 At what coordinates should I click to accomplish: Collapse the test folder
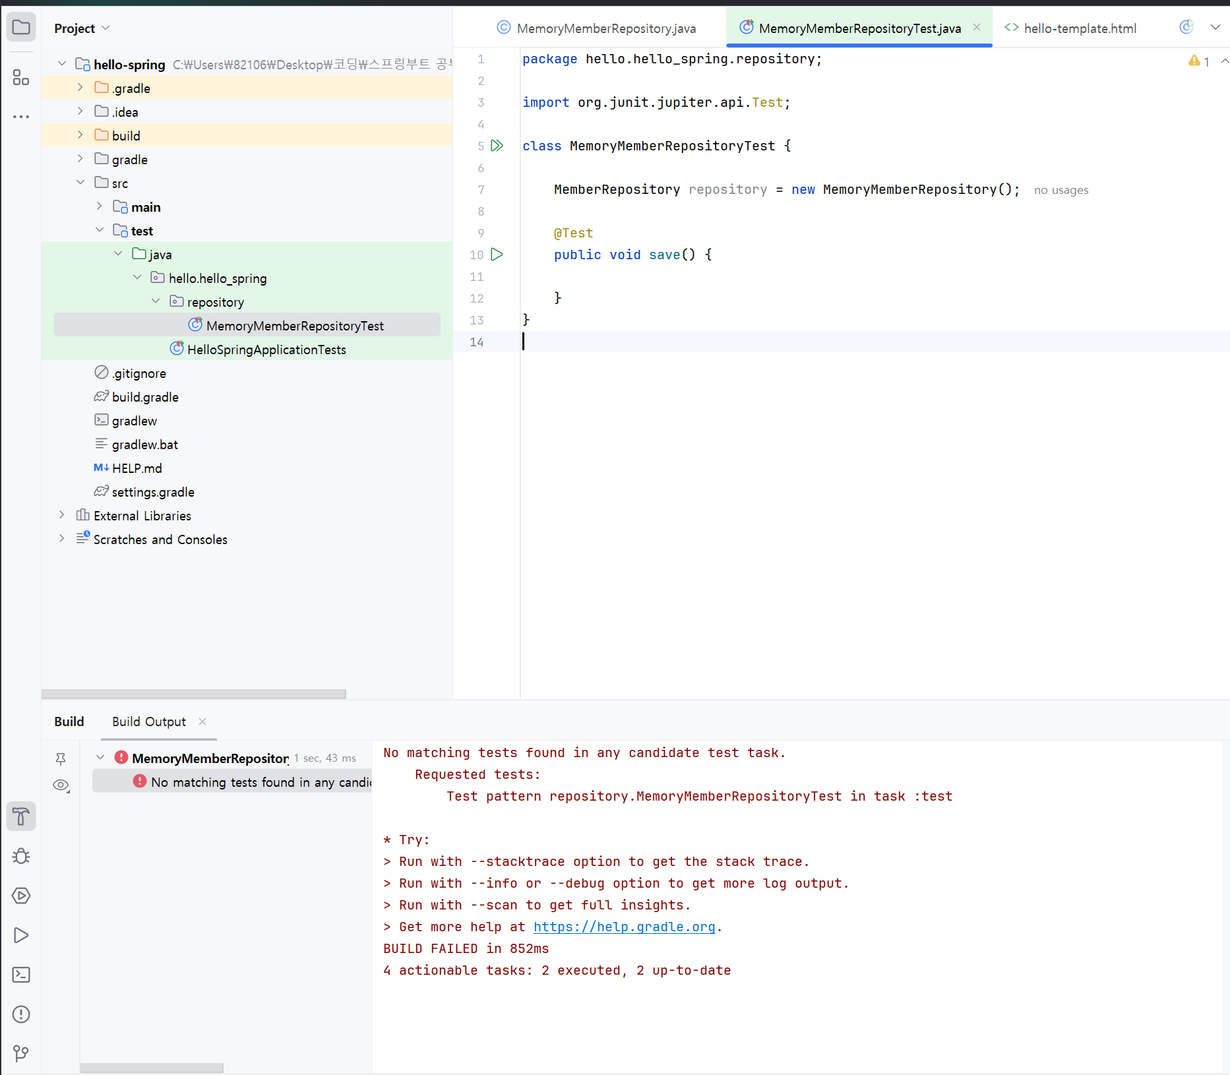point(99,230)
